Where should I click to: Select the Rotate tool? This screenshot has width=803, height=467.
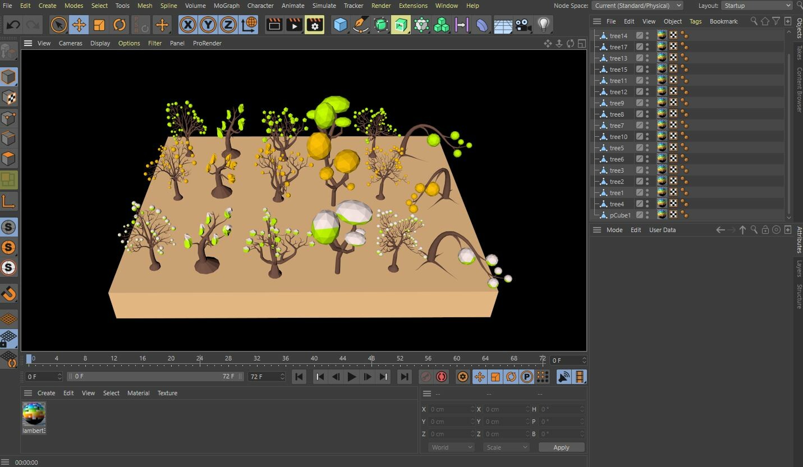point(120,25)
